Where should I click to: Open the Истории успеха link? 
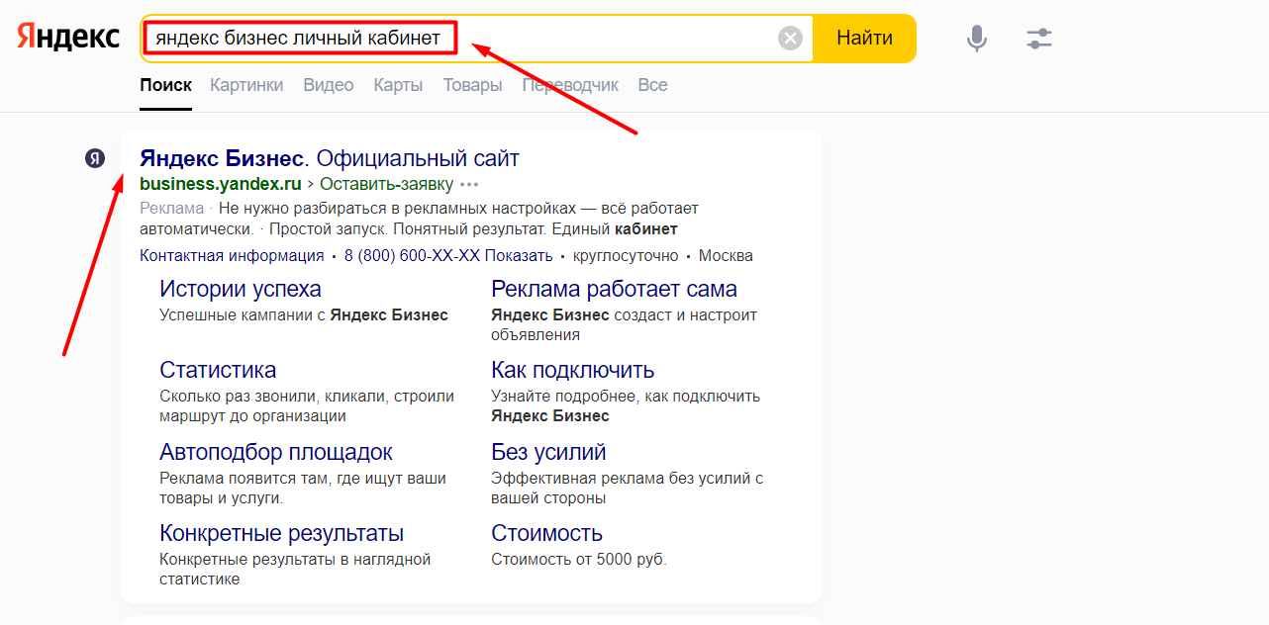[241, 289]
